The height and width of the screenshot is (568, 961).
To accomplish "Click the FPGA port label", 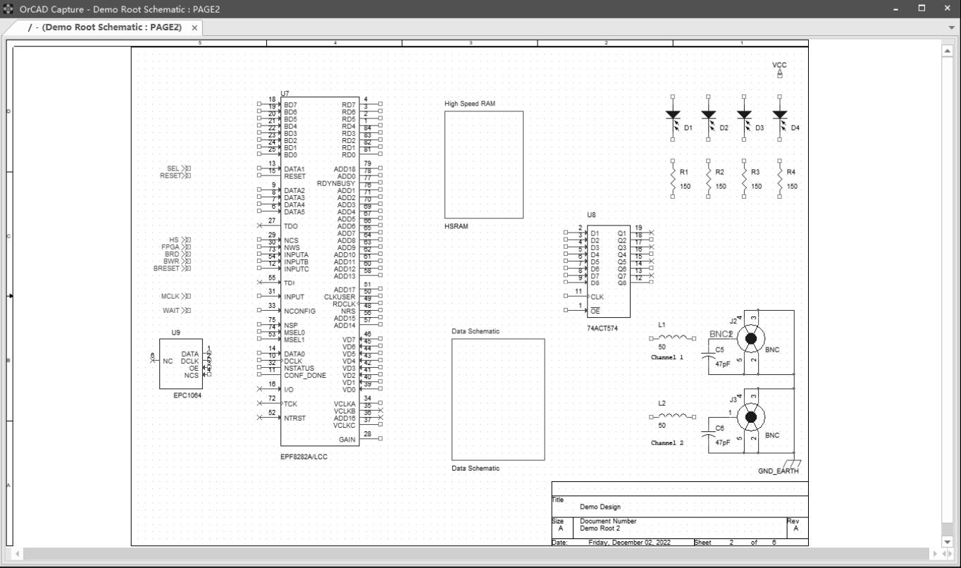I will [x=170, y=247].
